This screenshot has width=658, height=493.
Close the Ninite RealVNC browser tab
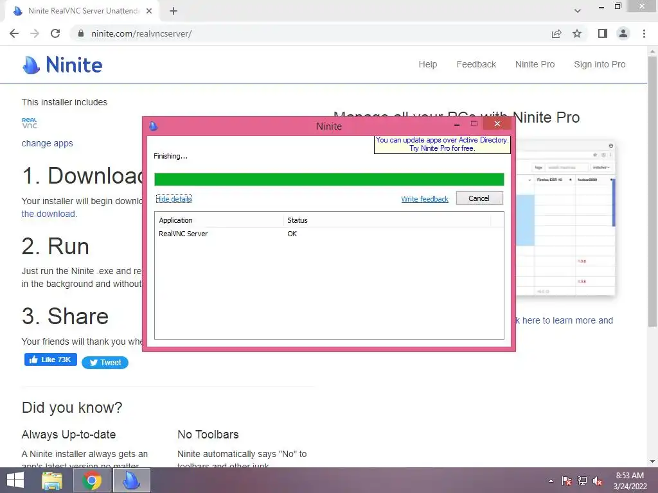point(149,11)
